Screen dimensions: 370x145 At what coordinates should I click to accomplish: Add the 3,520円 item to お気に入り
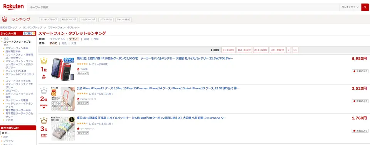(360, 101)
